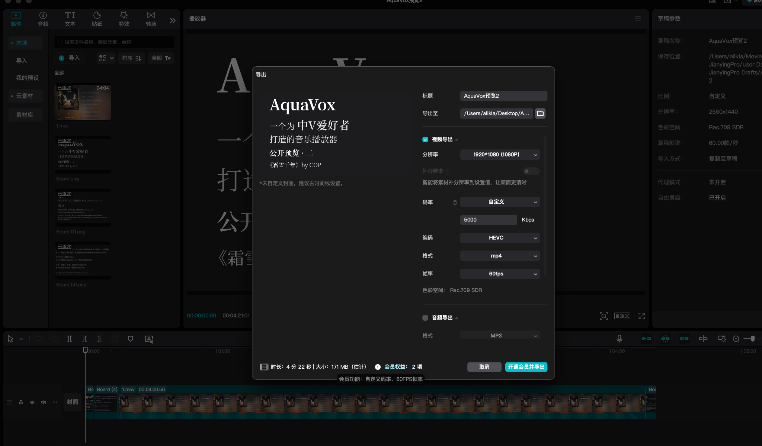Click the 开通会员并导出 export button
Screen dimensions: 762x446
(526, 367)
